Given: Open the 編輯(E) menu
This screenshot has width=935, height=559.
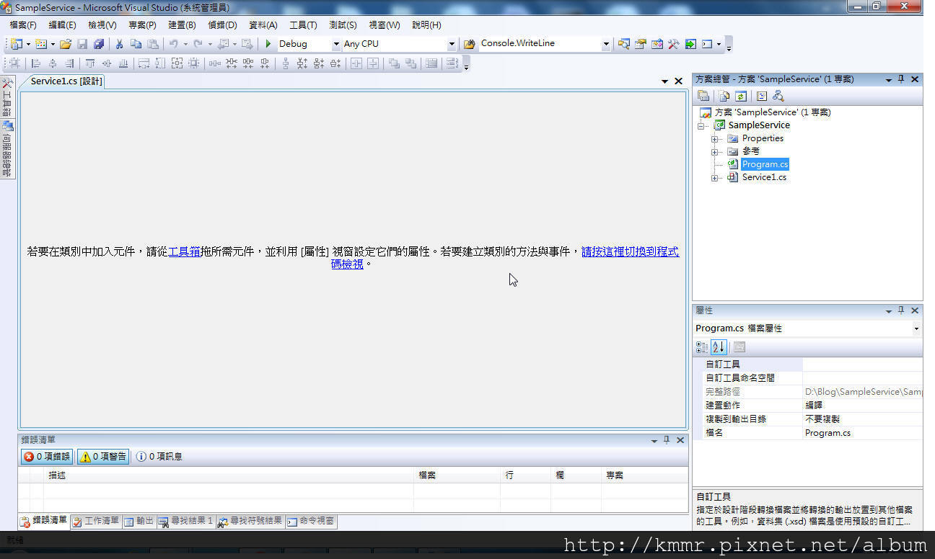Looking at the screenshot, I should pos(62,24).
